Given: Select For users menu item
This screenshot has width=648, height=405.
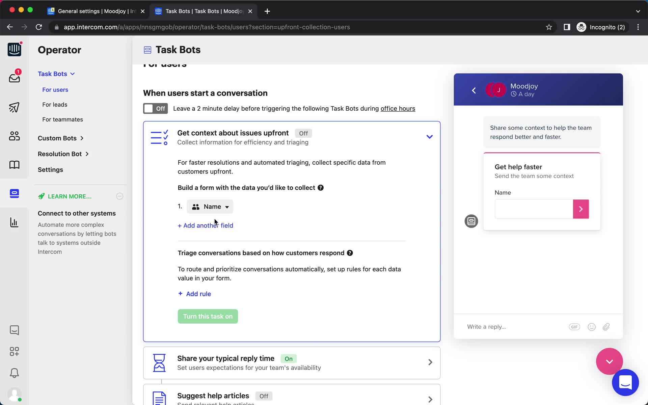Looking at the screenshot, I should [x=55, y=90].
